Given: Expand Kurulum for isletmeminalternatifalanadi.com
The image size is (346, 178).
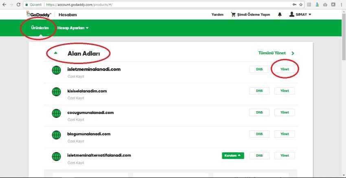Looking at the screenshot, I should [233, 155].
